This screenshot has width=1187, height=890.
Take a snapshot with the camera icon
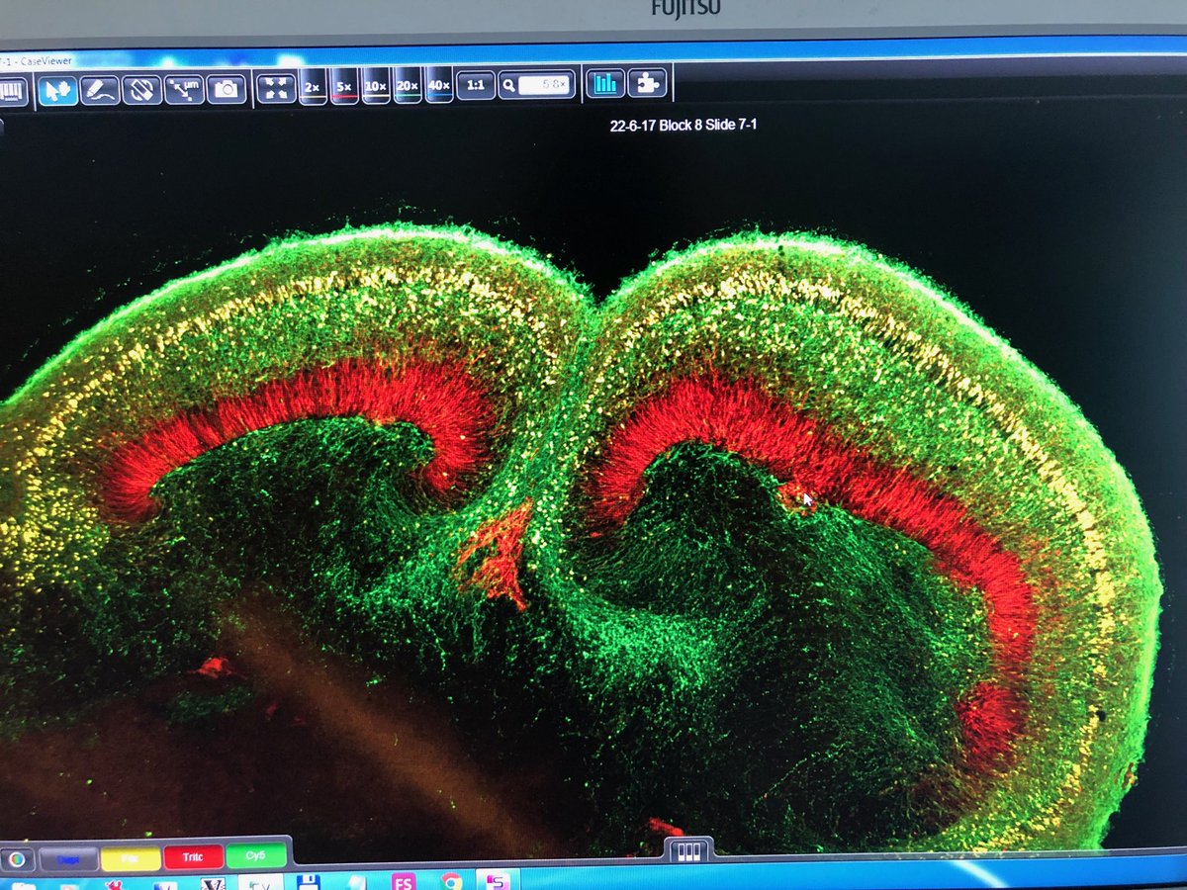tap(227, 90)
